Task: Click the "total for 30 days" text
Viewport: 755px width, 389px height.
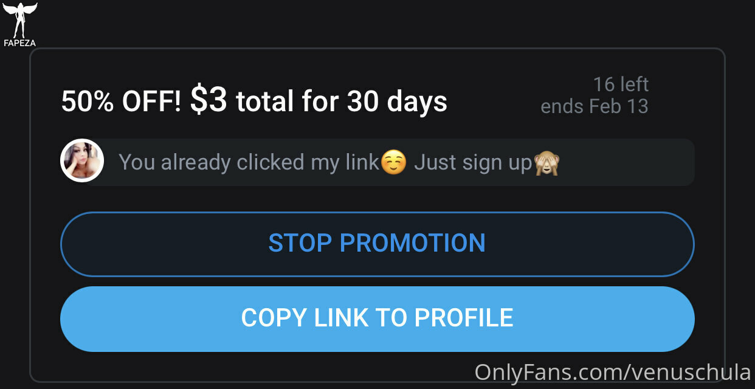Action: coord(342,102)
